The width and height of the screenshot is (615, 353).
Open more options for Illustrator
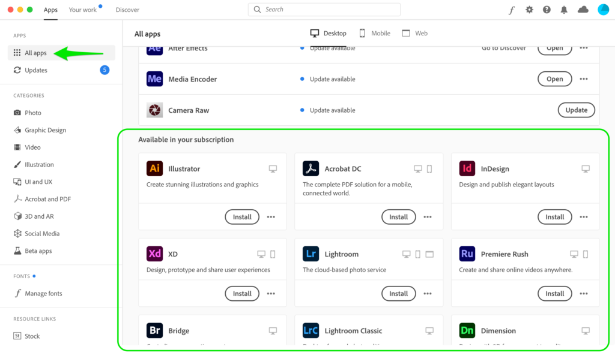[x=271, y=217]
